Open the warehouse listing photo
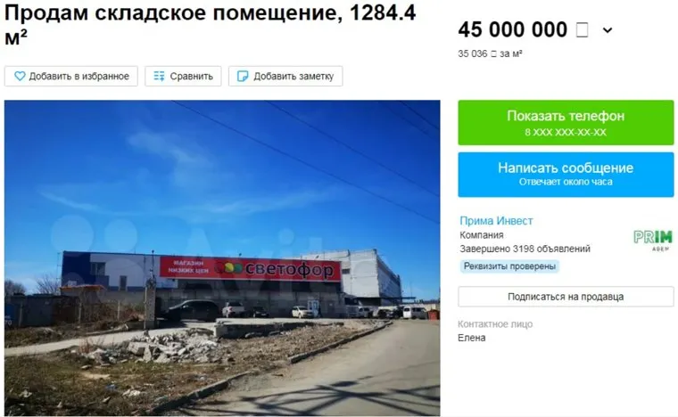This screenshot has height=417, width=678. [x=222, y=258]
